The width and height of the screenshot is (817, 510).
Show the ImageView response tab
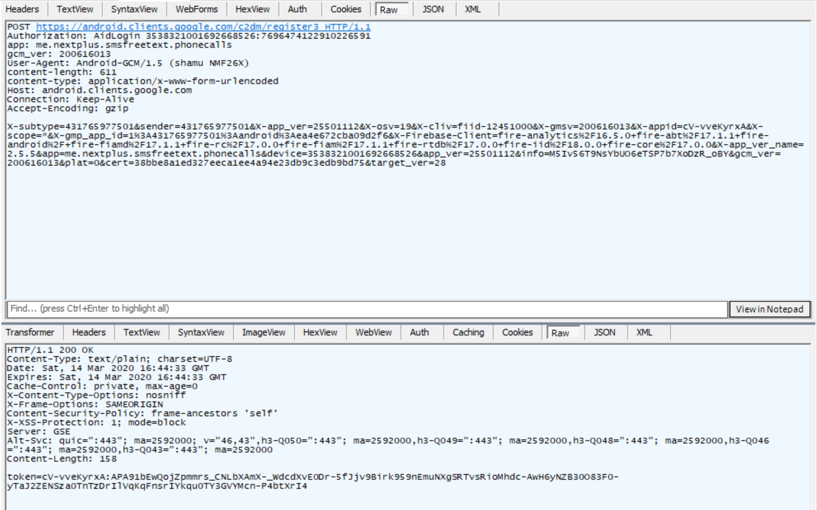click(x=264, y=332)
